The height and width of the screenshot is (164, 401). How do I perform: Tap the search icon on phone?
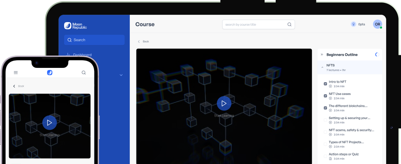pos(84,72)
